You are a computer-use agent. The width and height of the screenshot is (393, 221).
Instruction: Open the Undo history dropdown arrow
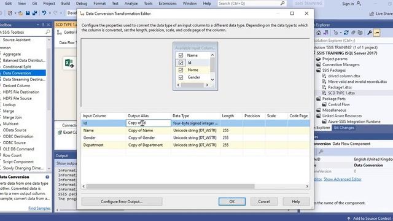(50, 13)
